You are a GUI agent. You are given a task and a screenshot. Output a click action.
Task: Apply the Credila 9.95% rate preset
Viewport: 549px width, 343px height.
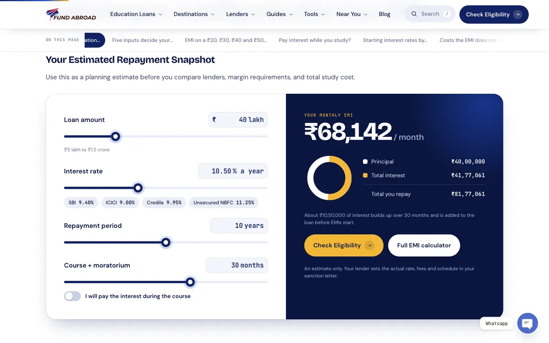tap(164, 203)
